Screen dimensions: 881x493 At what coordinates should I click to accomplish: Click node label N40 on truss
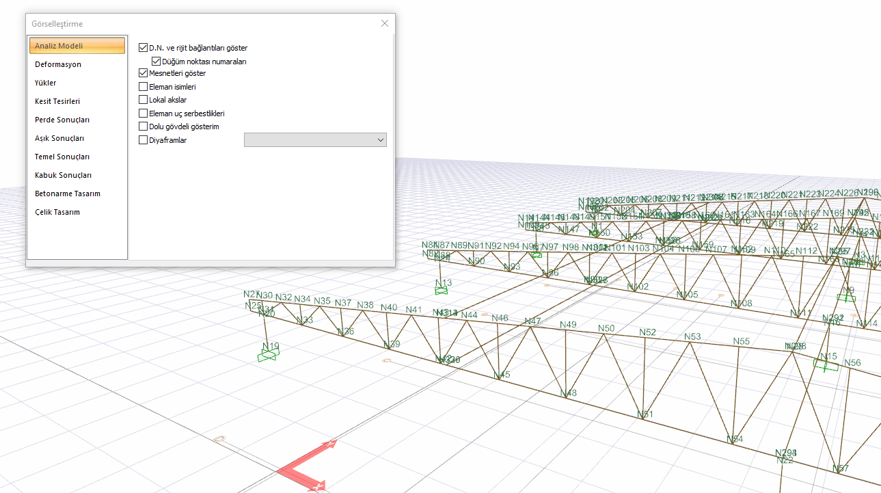(x=389, y=307)
